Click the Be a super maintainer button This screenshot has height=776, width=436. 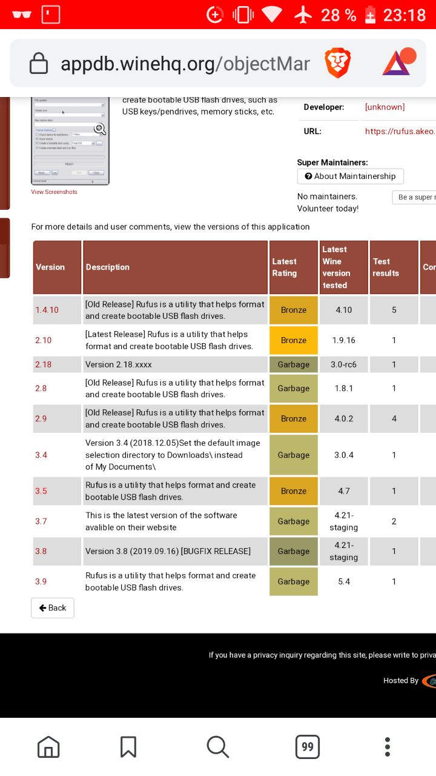pyautogui.click(x=414, y=197)
